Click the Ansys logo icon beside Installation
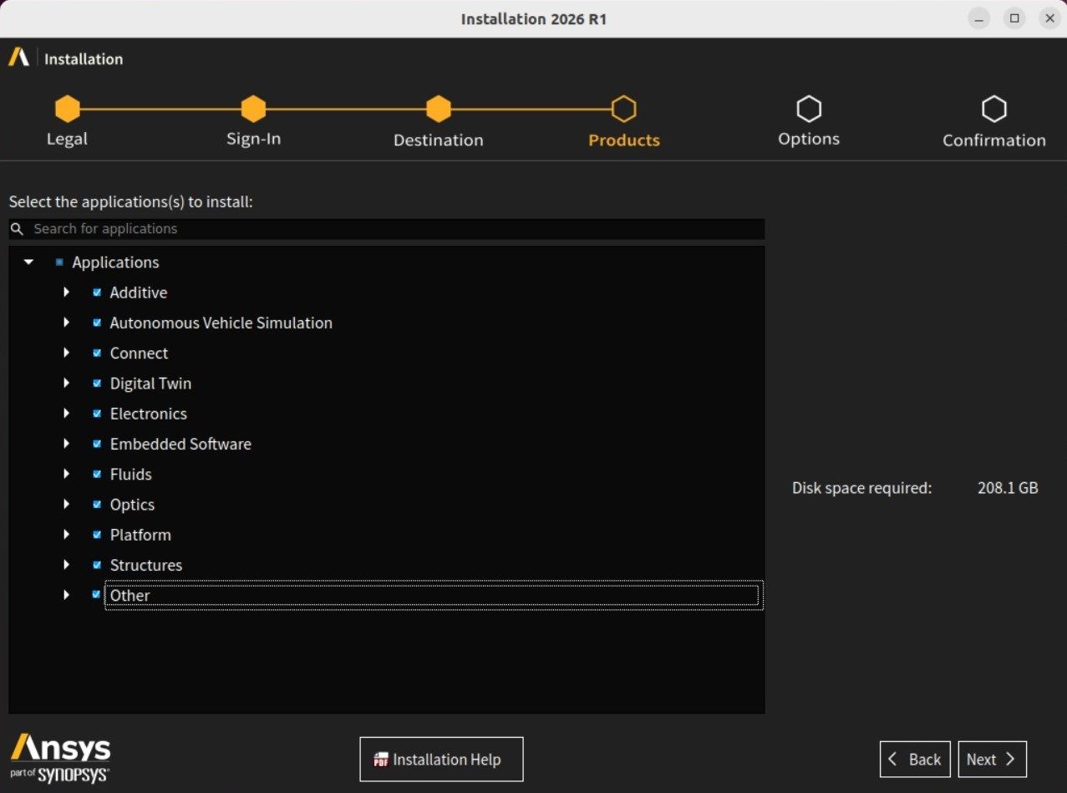The height and width of the screenshot is (793, 1067). point(18,58)
